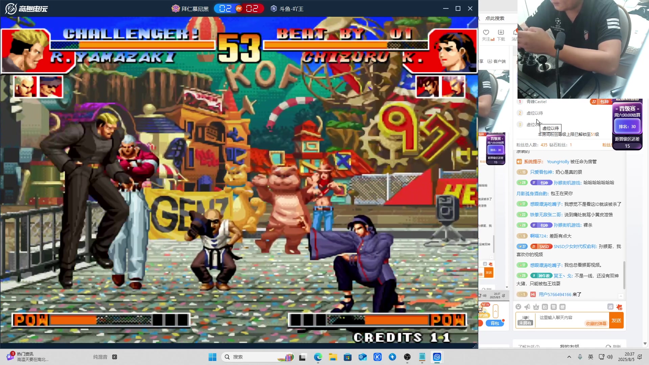This screenshot has height=365, width=649.
Task: Click the PK score badge
Action: click(239, 8)
